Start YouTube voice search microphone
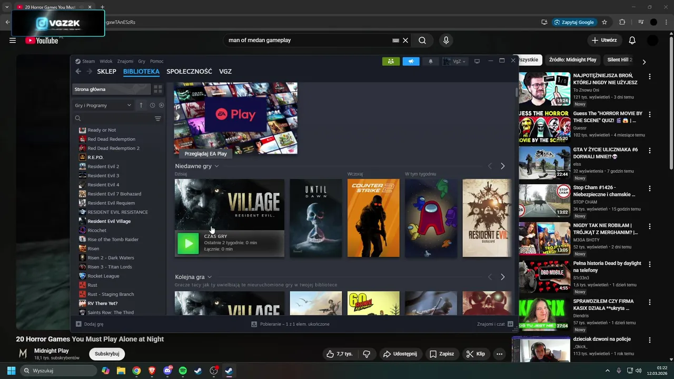The image size is (674, 379). pyautogui.click(x=446, y=41)
